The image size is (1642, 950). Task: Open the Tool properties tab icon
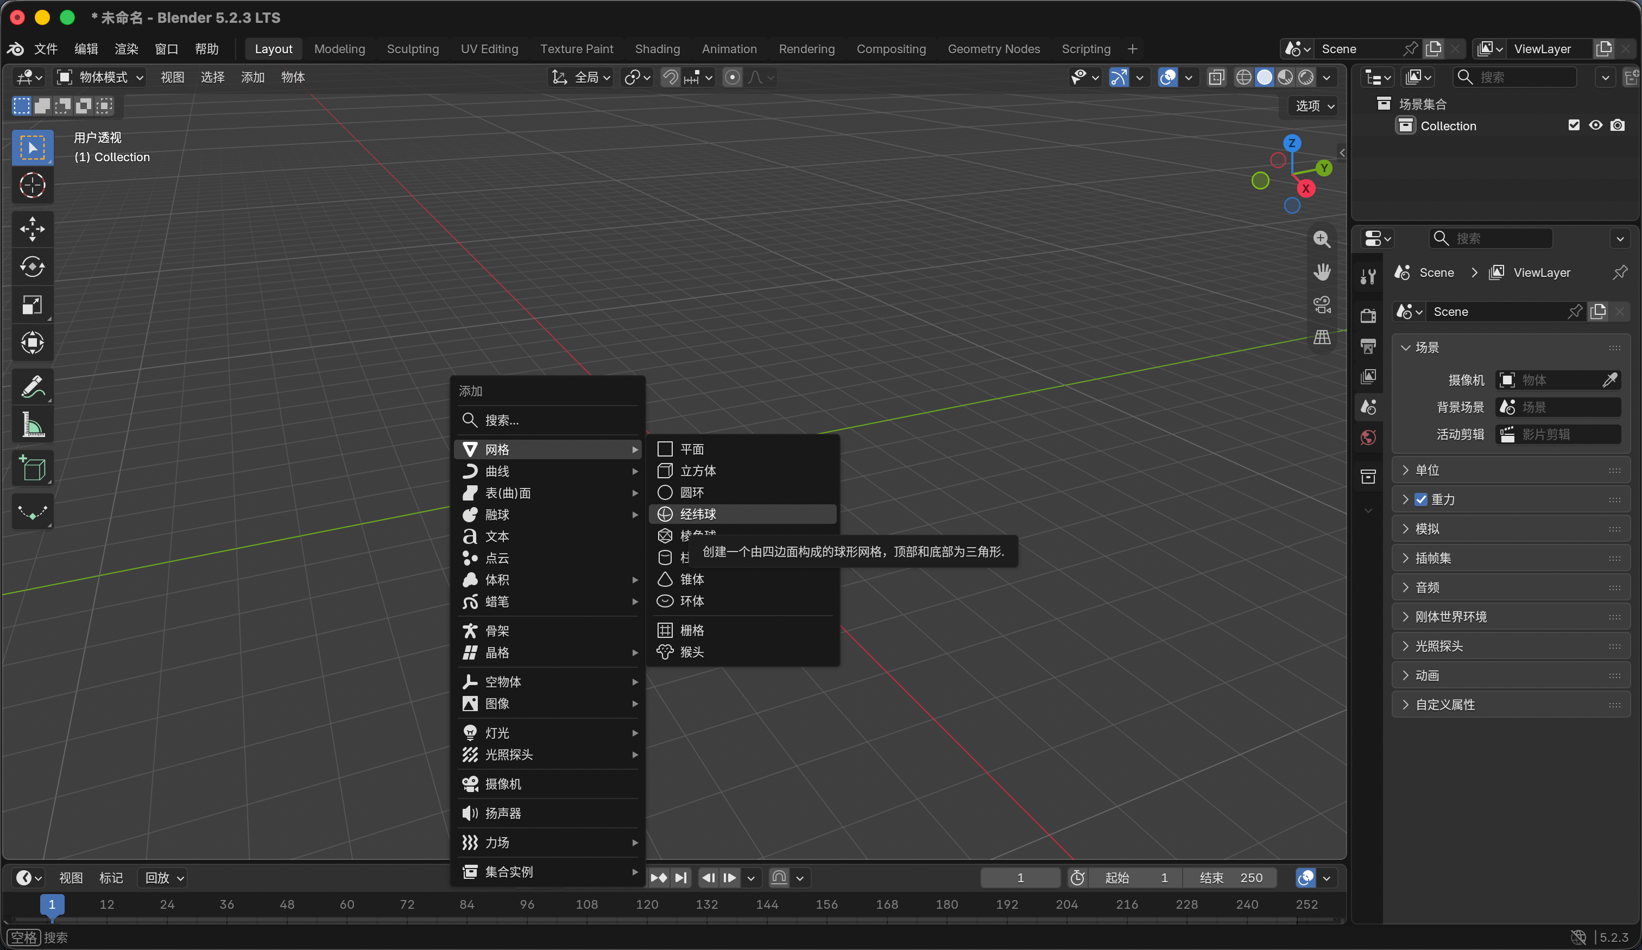coord(1368,276)
